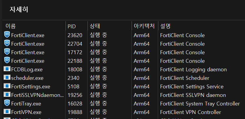Click the FortiClient Settings Service description
The width and height of the screenshot is (245, 119).
(x=192, y=87)
